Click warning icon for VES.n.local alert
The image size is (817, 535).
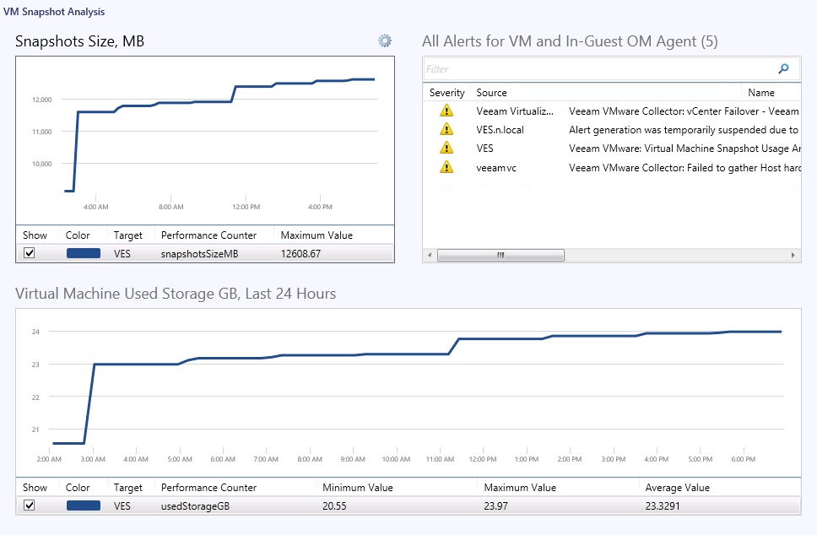point(446,129)
